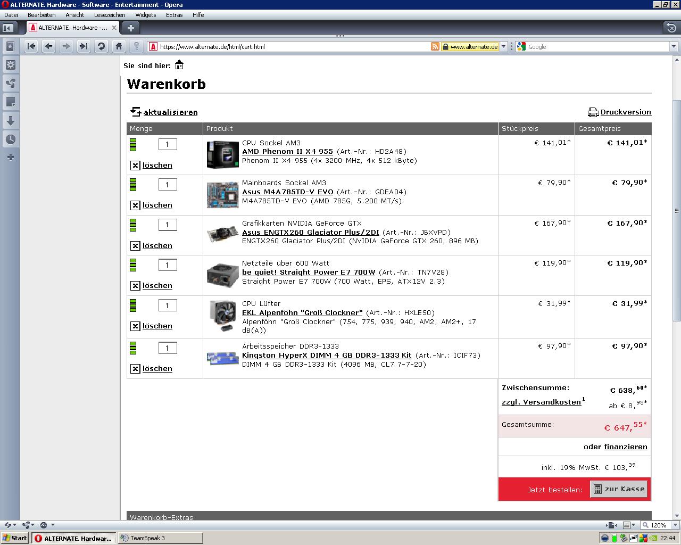
Task: Click the RSS feed icon in address bar
Action: pos(435,47)
